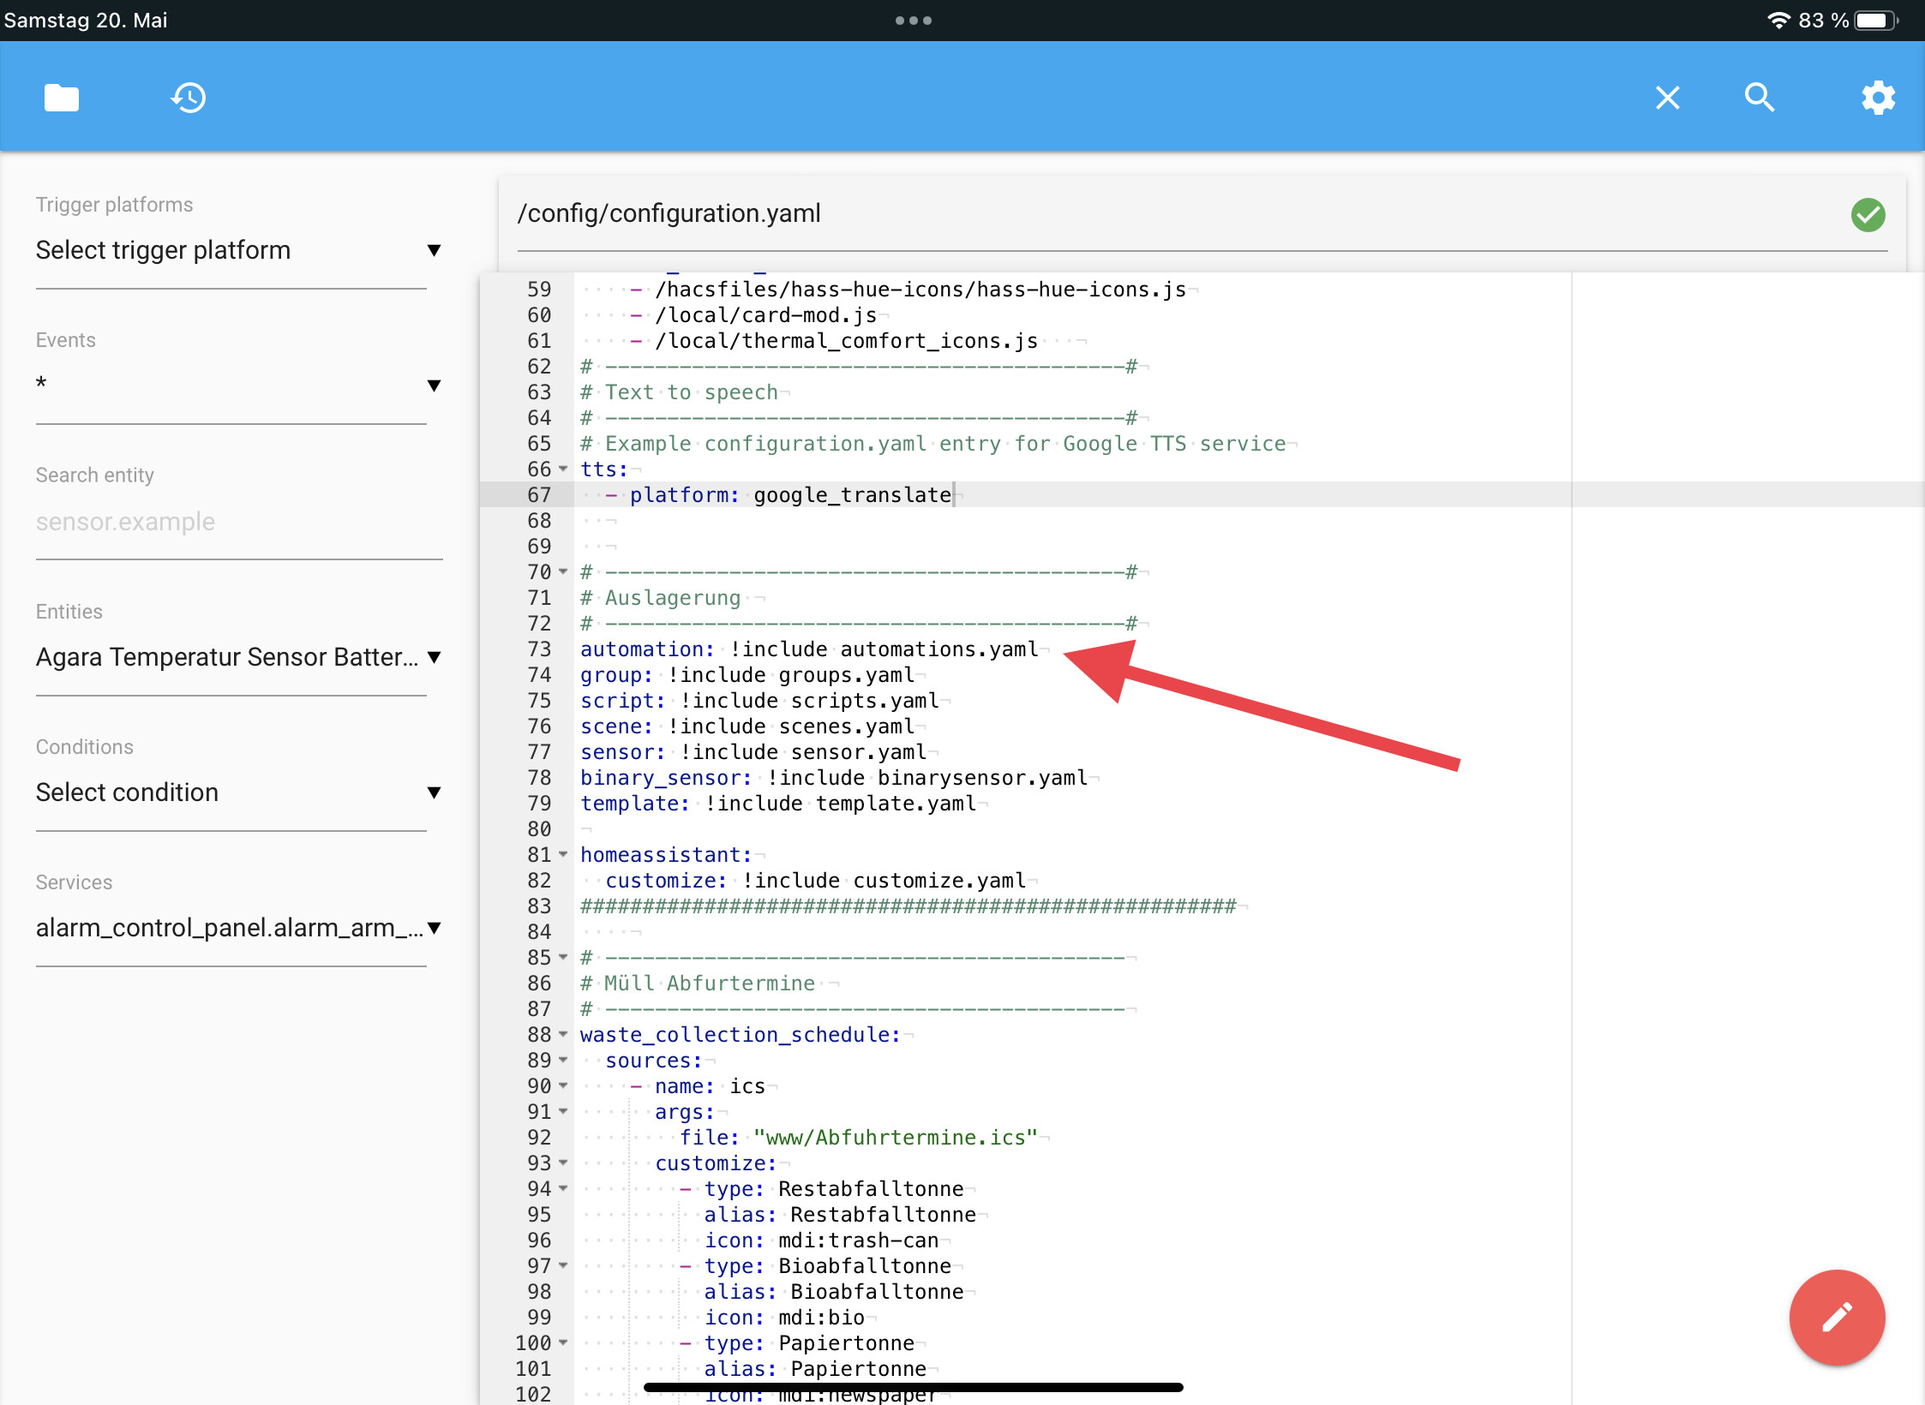
Task: Click the X close file icon
Action: 1667,98
